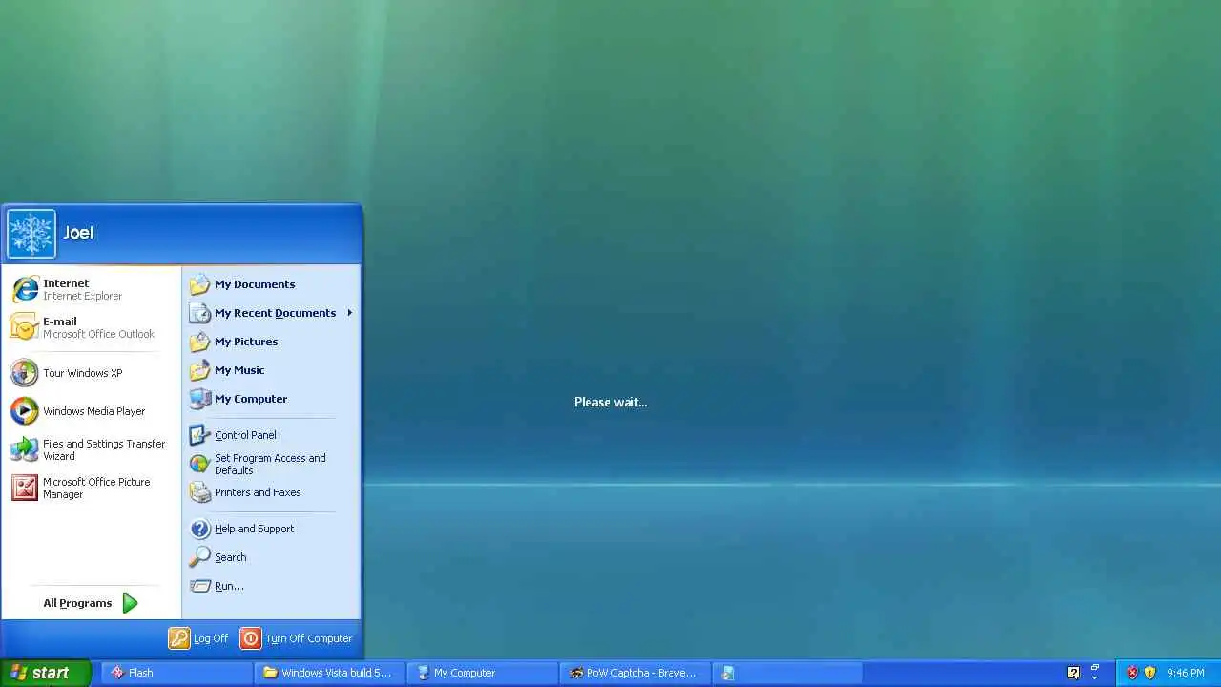Open Control Panel
Screen dimensions: 1221x687
pos(271,435)
